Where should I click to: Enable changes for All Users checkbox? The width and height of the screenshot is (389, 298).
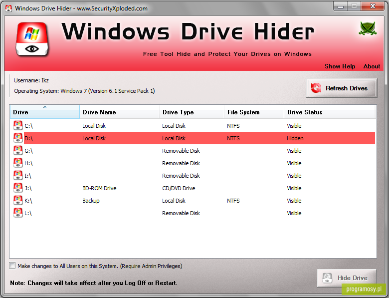point(12,266)
